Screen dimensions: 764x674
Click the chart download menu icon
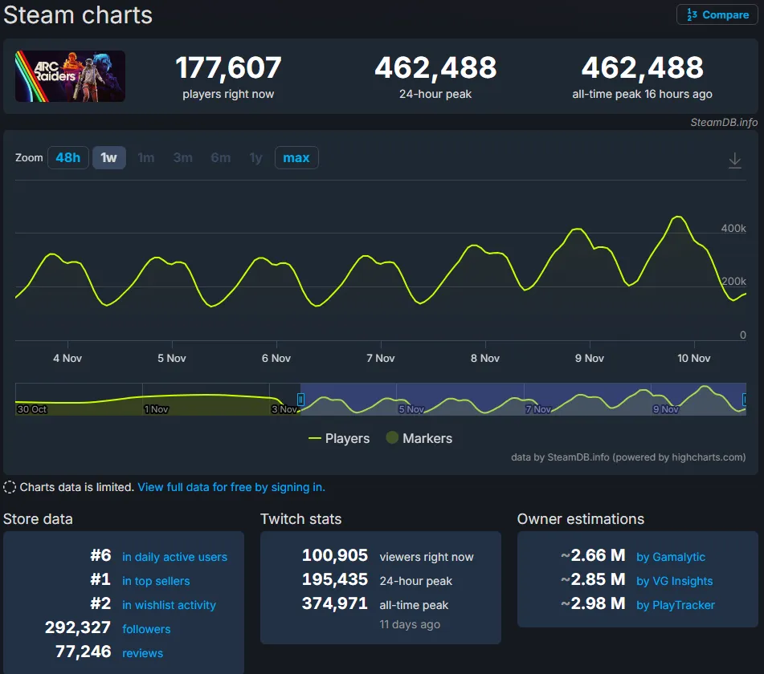pyautogui.click(x=734, y=160)
